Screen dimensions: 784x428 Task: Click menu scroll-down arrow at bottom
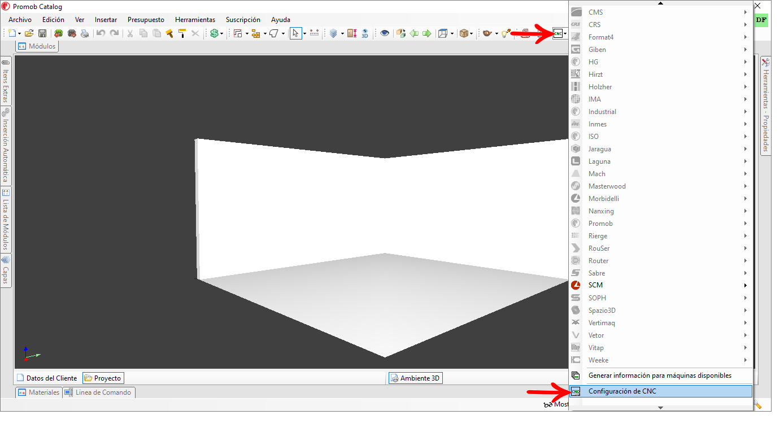661,408
